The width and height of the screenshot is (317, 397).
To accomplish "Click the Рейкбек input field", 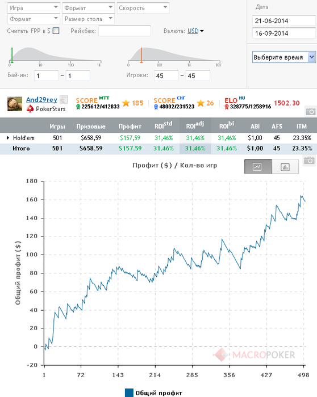I will pos(124,31).
